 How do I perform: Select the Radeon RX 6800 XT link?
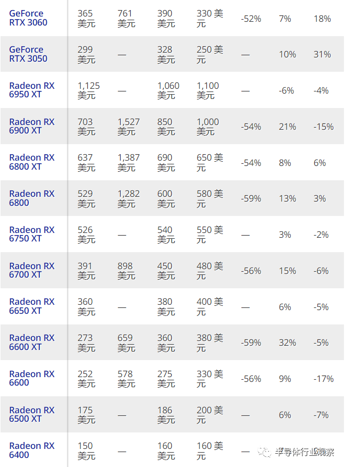[x=32, y=162]
